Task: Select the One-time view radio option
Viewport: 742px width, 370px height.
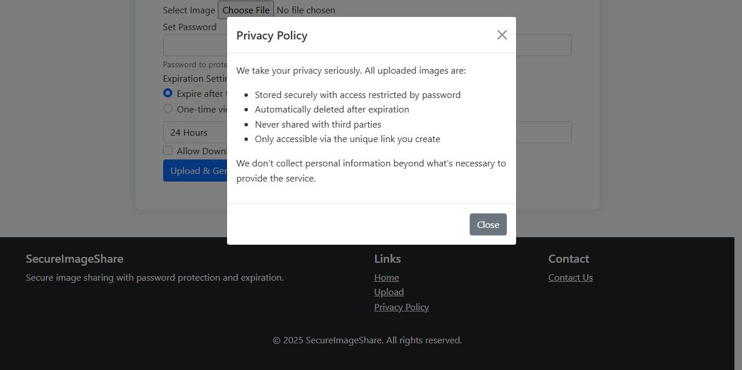Action: [x=168, y=108]
